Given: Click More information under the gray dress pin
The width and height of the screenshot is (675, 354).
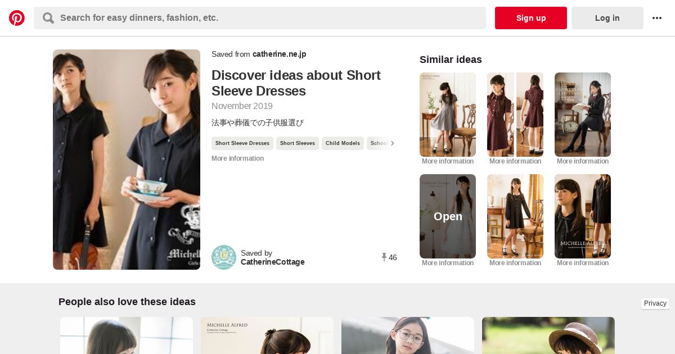Looking at the screenshot, I should pyautogui.click(x=448, y=161).
